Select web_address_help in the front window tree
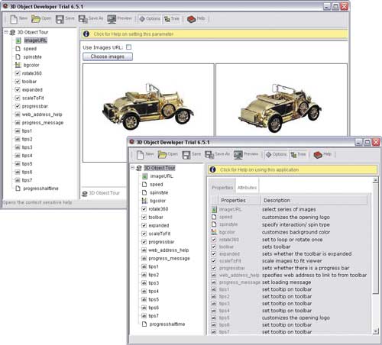Screen dimensions: 382x345 pyautogui.click(x=169, y=250)
